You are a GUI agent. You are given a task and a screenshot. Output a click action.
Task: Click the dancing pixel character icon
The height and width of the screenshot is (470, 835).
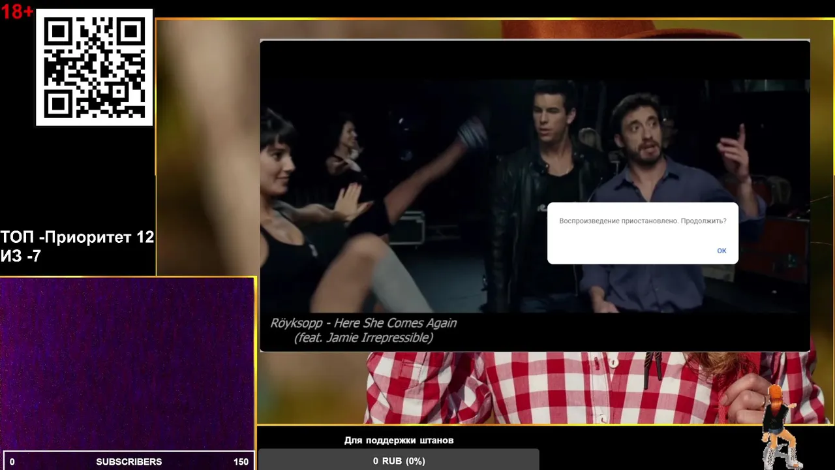tap(781, 426)
